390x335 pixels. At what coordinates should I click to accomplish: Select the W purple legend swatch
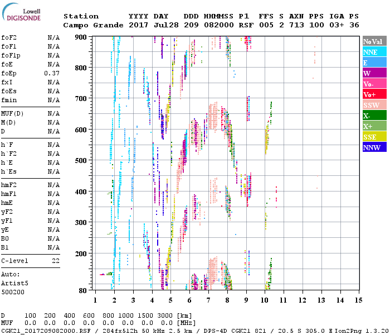tap(373, 73)
